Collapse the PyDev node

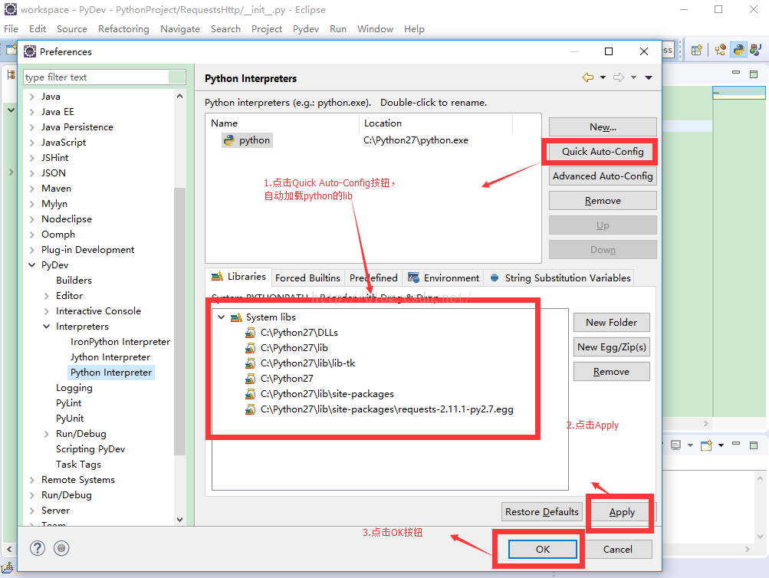click(x=32, y=265)
